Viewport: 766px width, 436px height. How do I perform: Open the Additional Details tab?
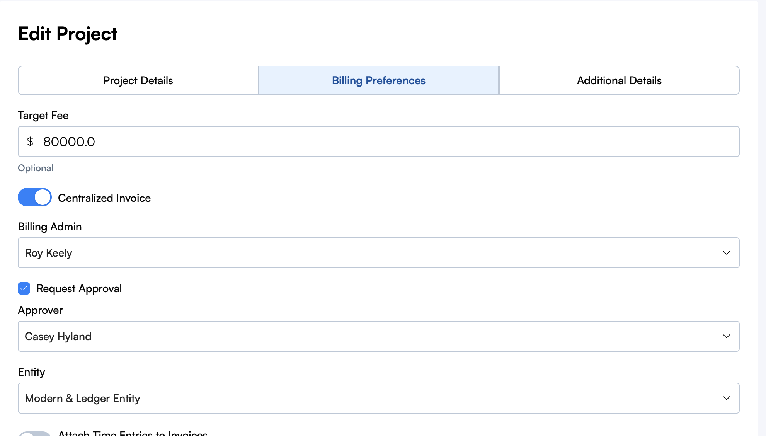tap(619, 80)
